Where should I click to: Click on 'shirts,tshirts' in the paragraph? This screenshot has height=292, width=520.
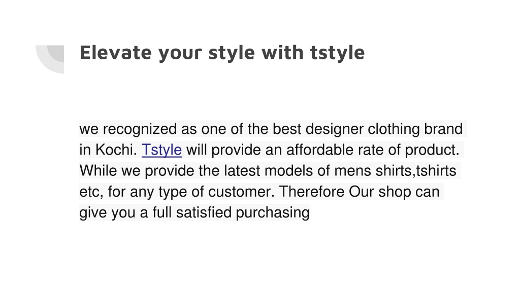click(416, 171)
